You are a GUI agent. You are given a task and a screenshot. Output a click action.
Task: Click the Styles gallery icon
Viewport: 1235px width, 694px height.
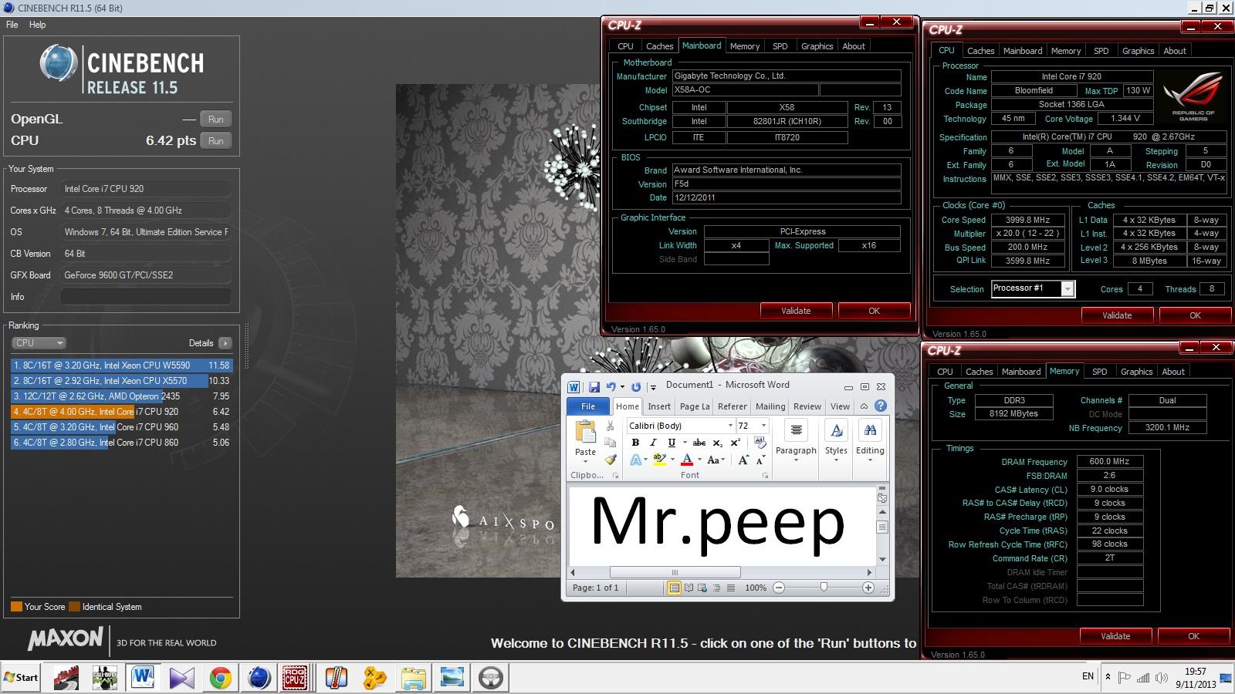click(x=836, y=430)
